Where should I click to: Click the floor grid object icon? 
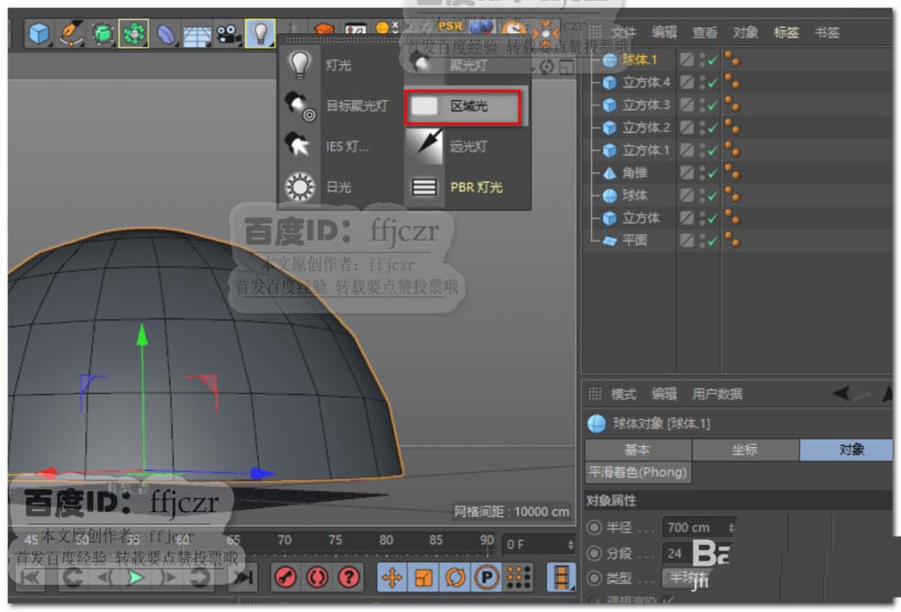197,34
